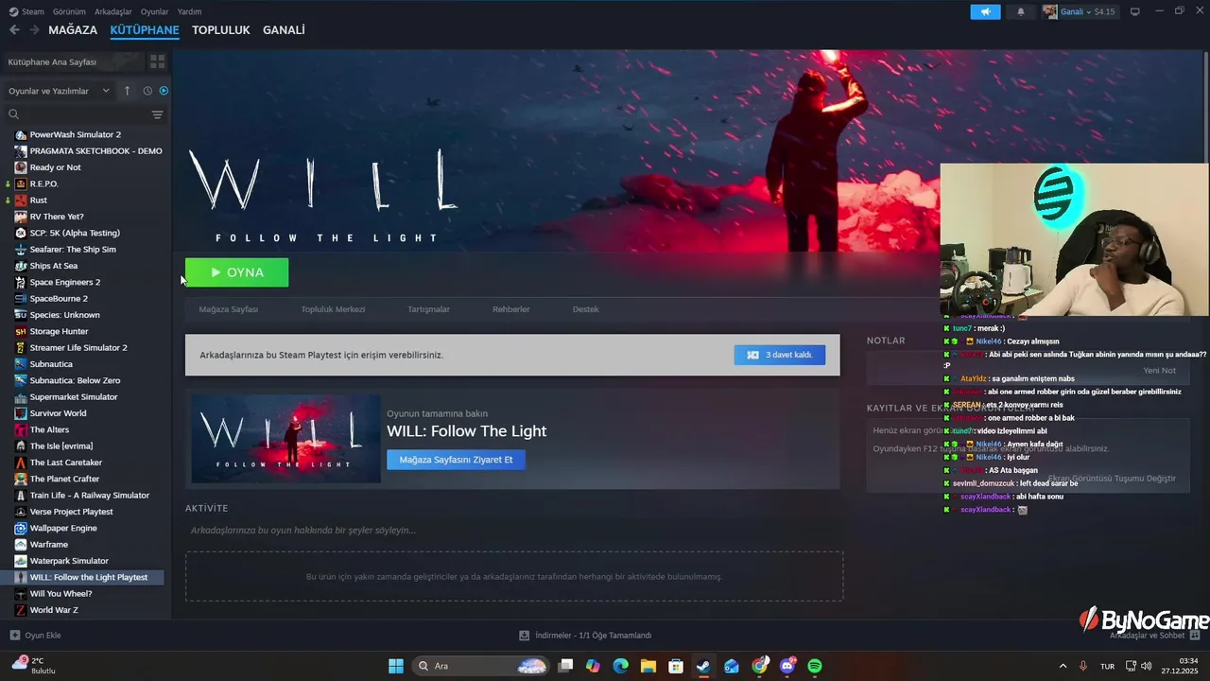This screenshot has height=681, width=1210.
Task: Open the Yardım menu
Action: pos(189,11)
